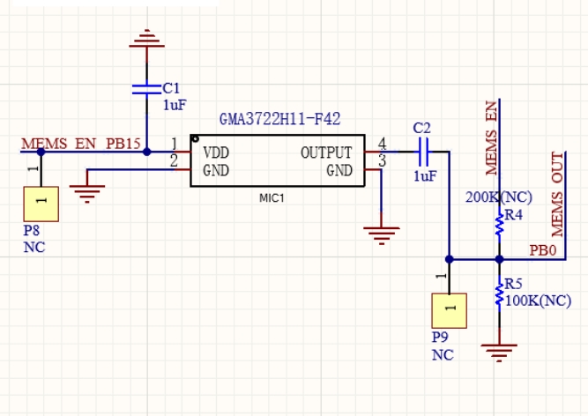Select the 100K(NC) value text
Viewport: 588px width, 416px height.
coord(539,301)
